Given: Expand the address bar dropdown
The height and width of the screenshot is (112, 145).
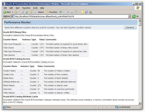Looking at the screenshot, I should (x=129, y=16).
